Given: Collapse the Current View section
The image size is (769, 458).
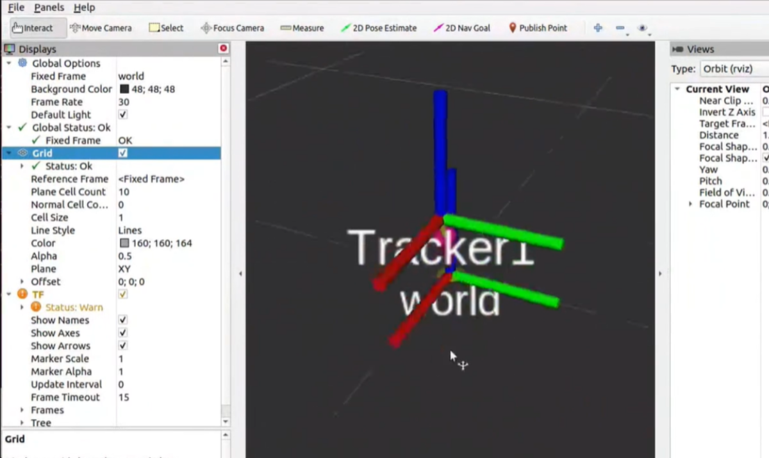Looking at the screenshot, I should pos(677,89).
